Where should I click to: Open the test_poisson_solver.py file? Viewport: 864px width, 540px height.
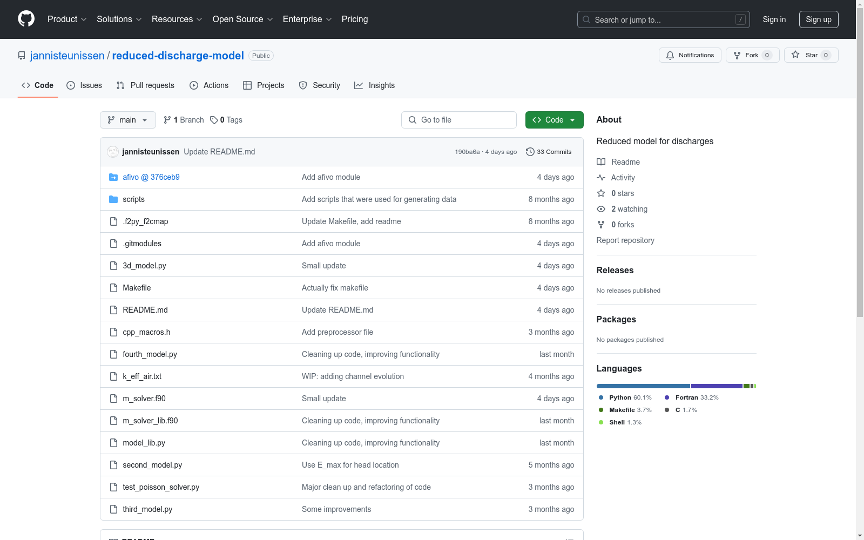coord(161,487)
